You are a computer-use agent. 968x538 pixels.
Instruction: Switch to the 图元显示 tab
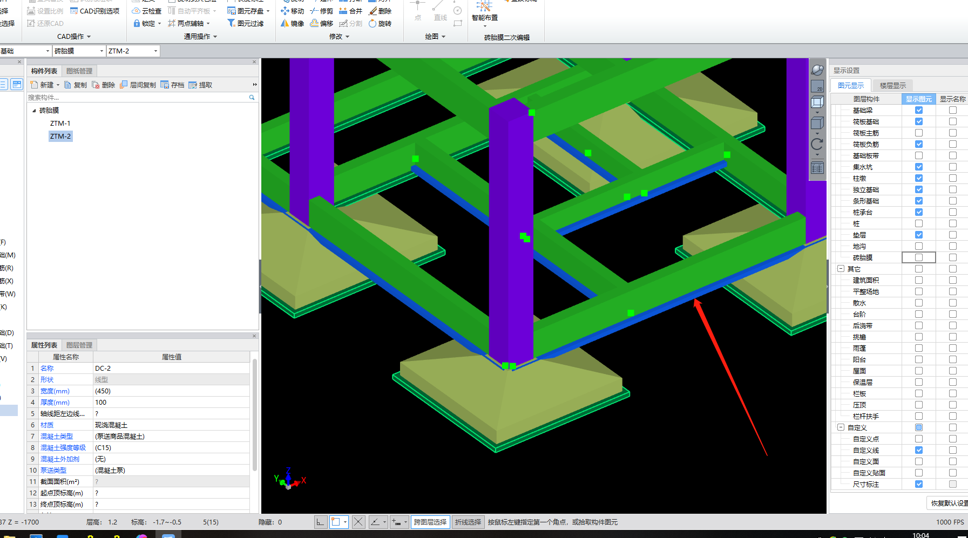(x=851, y=85)
